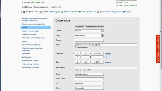Viewport: 162px width, 91px height.
Task: Open Дополнительное продвижение tab
Action: pyautogui.click(x=111, y=12)
